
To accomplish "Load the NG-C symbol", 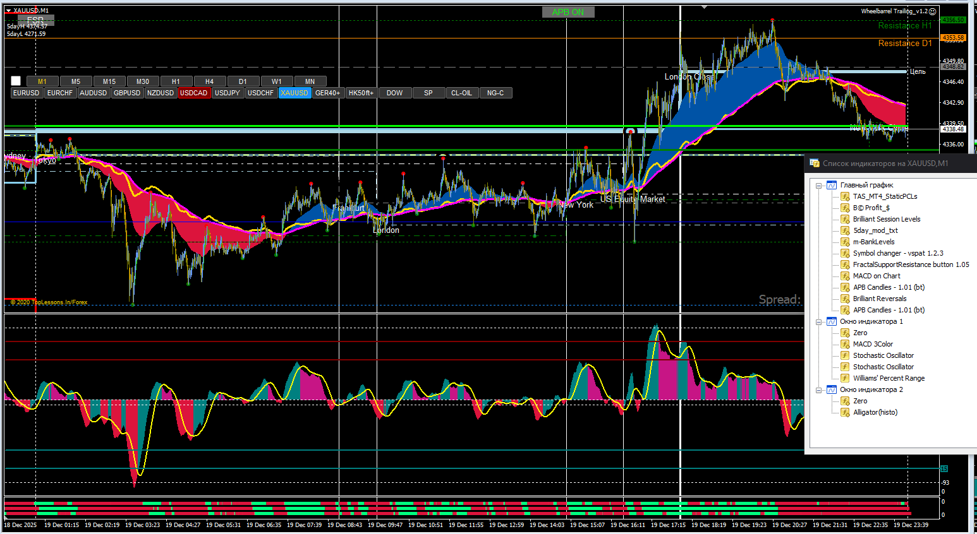I will pyautogui.click(x=495, y=93).
